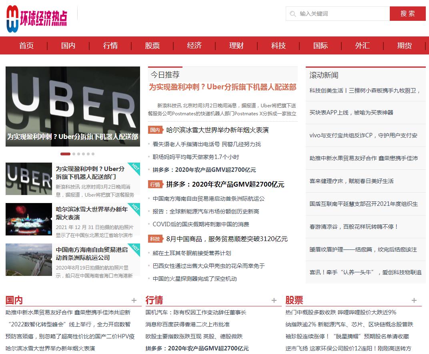Open COVID后的国庆假期将刺激中国的消费
The height and width of the screenshot is (354, 429).
pos(201,224)
